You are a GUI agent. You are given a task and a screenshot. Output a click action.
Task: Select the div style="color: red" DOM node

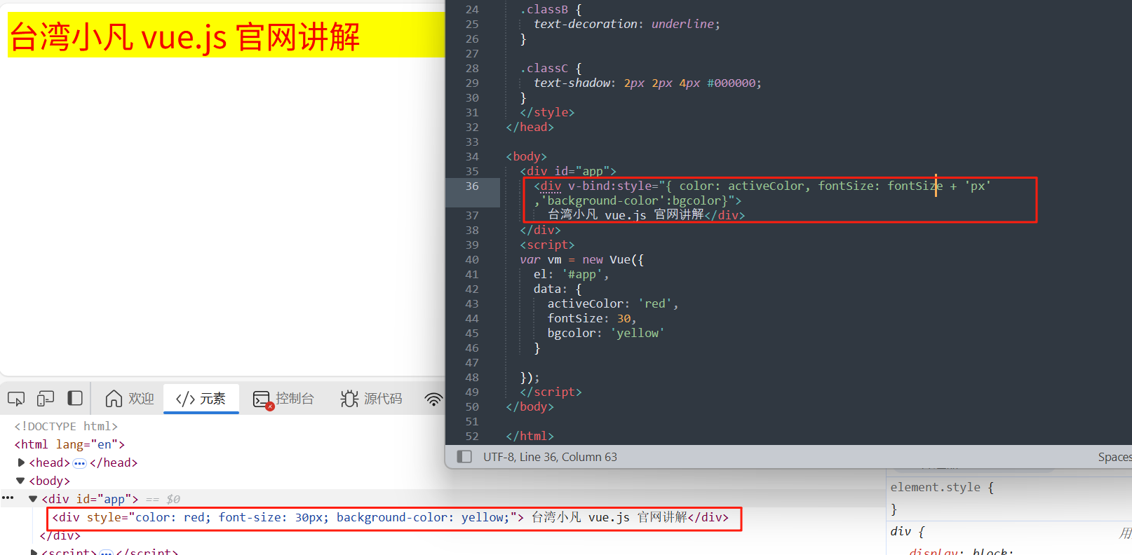click(391, 517)
